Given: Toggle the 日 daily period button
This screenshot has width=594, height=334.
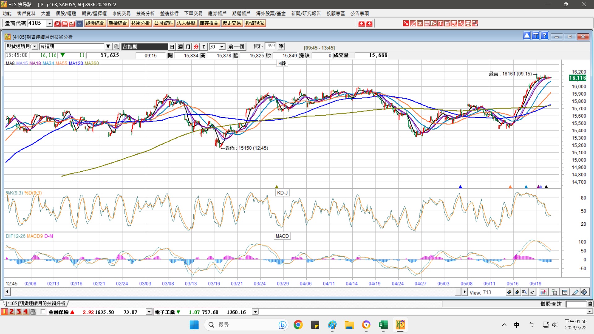Looking at the screenshot, I should (172, 47).
